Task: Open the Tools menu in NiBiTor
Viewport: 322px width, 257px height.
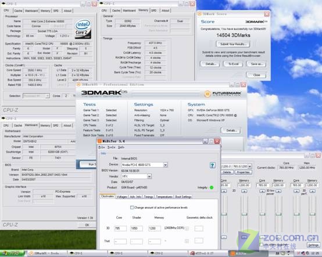Action: 111,147
